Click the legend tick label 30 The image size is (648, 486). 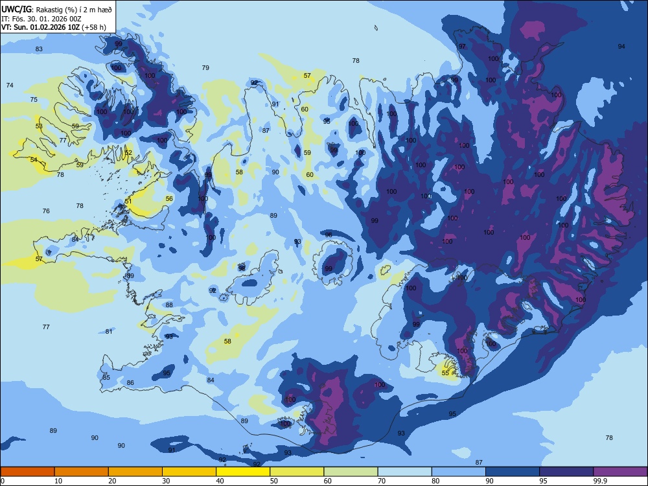166,481
